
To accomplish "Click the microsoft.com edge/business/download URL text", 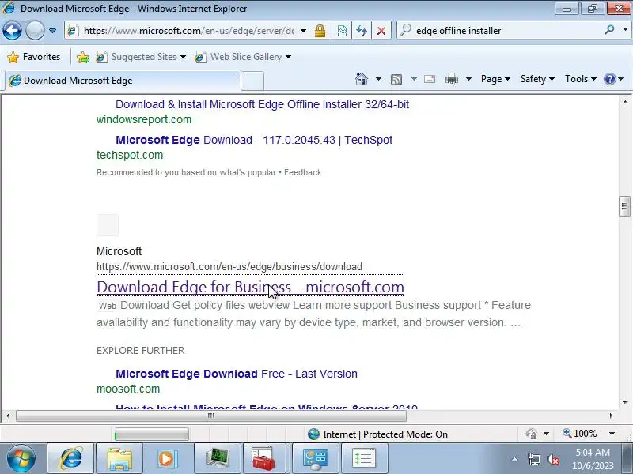I will (x=229, y=266).
